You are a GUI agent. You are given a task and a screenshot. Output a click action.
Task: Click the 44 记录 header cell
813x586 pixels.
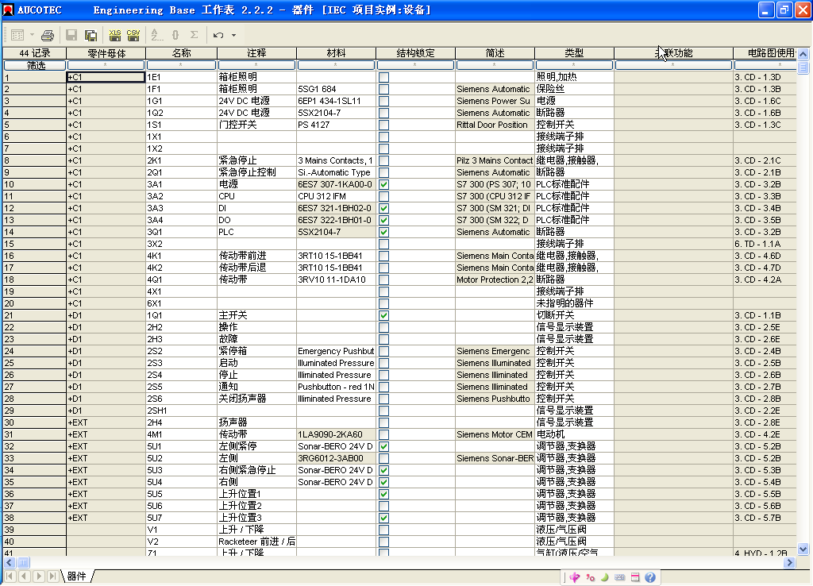click(35, 53)
